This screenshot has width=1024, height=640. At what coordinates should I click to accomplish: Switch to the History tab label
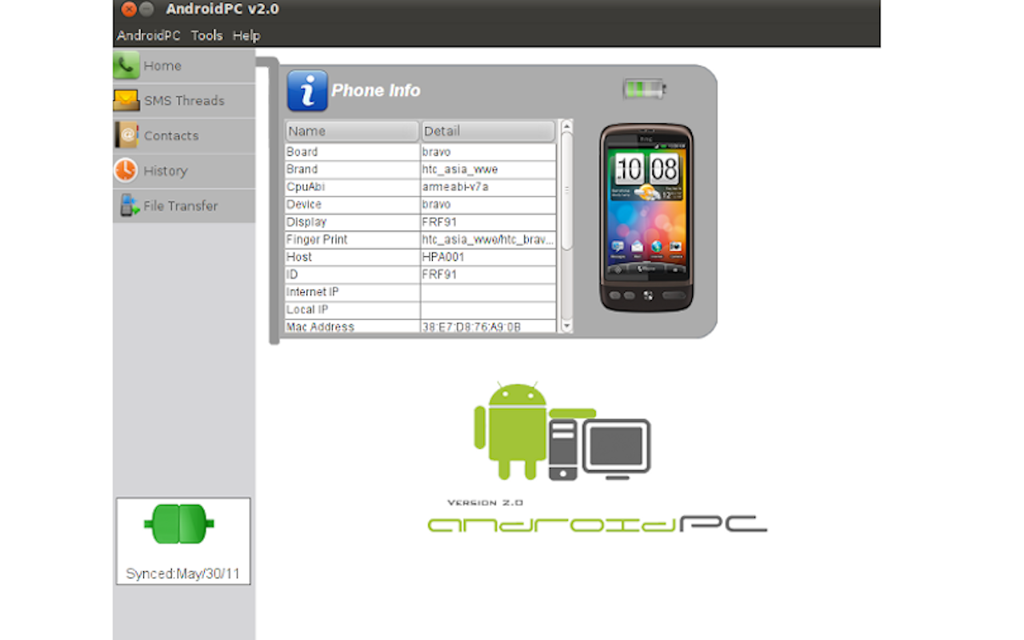[166, 170]
